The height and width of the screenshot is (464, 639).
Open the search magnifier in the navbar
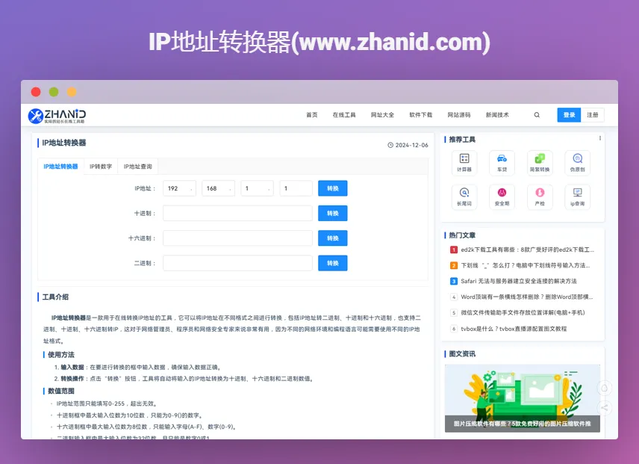(537, 115)
